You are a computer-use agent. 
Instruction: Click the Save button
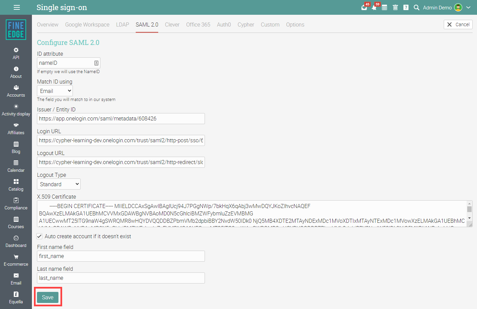click(x=48, y=297)
